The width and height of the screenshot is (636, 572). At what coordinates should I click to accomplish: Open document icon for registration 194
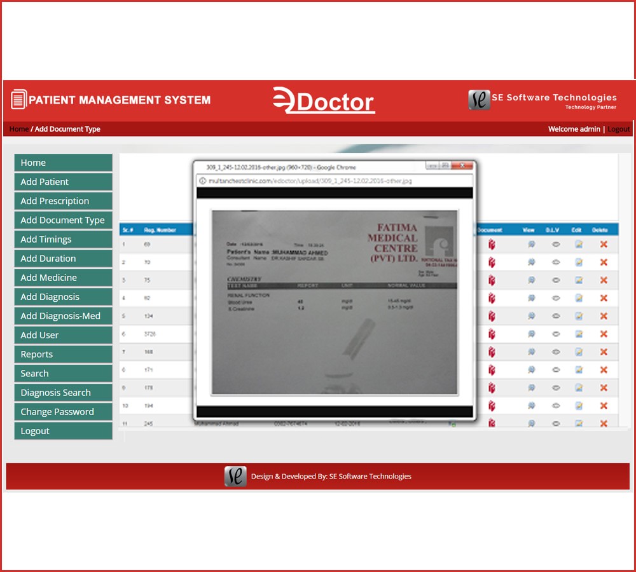[492, 405]
